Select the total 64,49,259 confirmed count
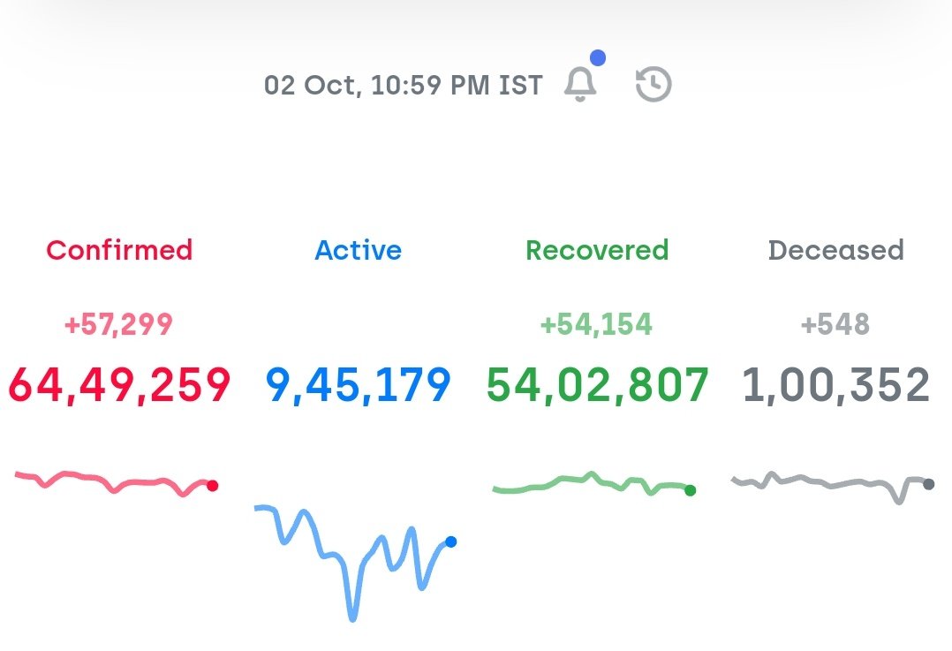The image size is (952, 651). [119, 383]
